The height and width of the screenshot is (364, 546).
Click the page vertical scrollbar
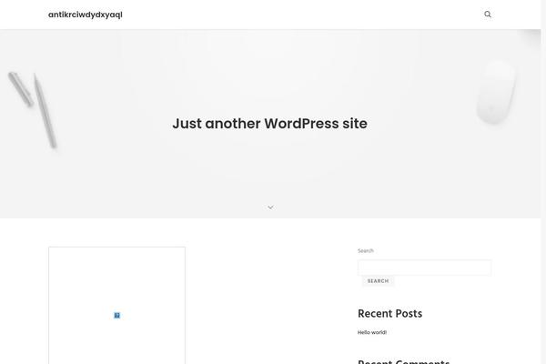click(x=543, y=182)
